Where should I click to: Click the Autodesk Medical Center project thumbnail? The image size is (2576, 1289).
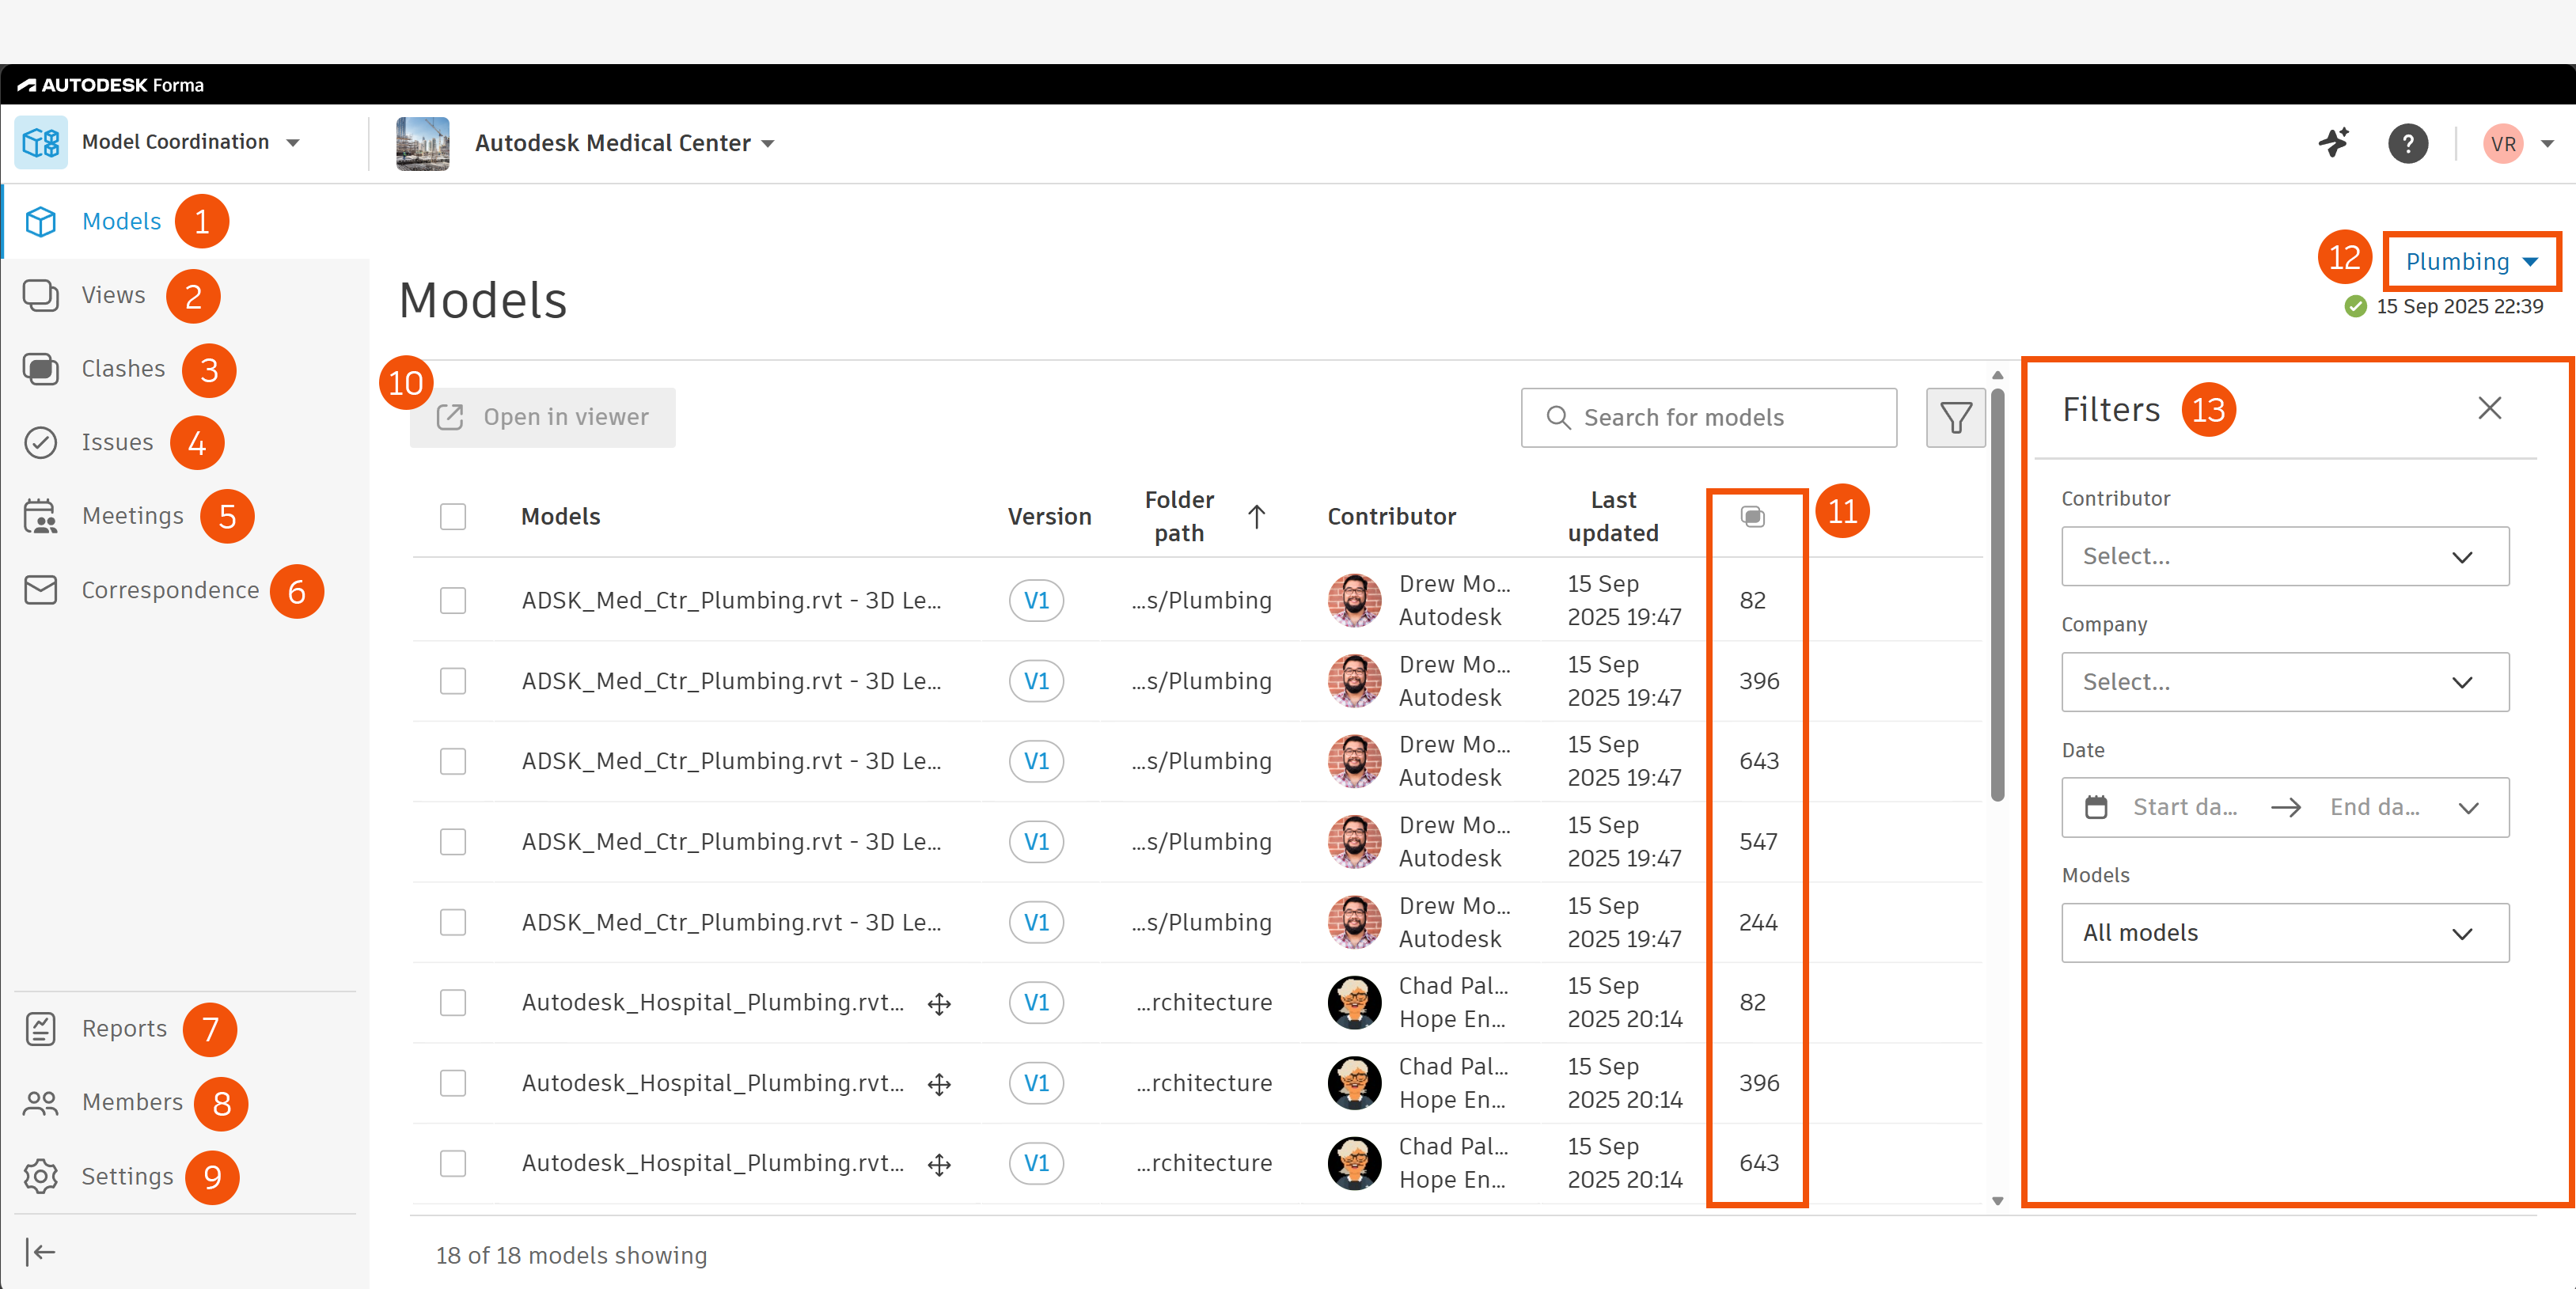pos(422,143)
